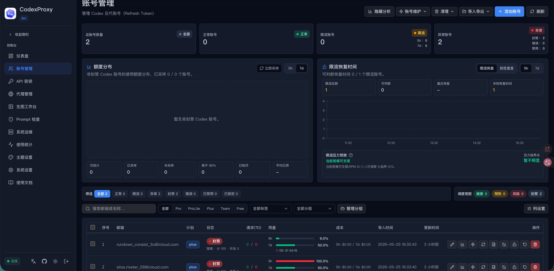
Task: Click the undo-arrow reset icon in silos.riveter_08 row
Action: [525, 267]
